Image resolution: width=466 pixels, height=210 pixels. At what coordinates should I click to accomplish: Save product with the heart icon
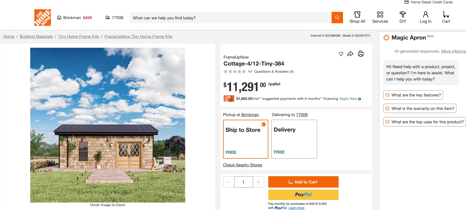[x=341, y=54]
